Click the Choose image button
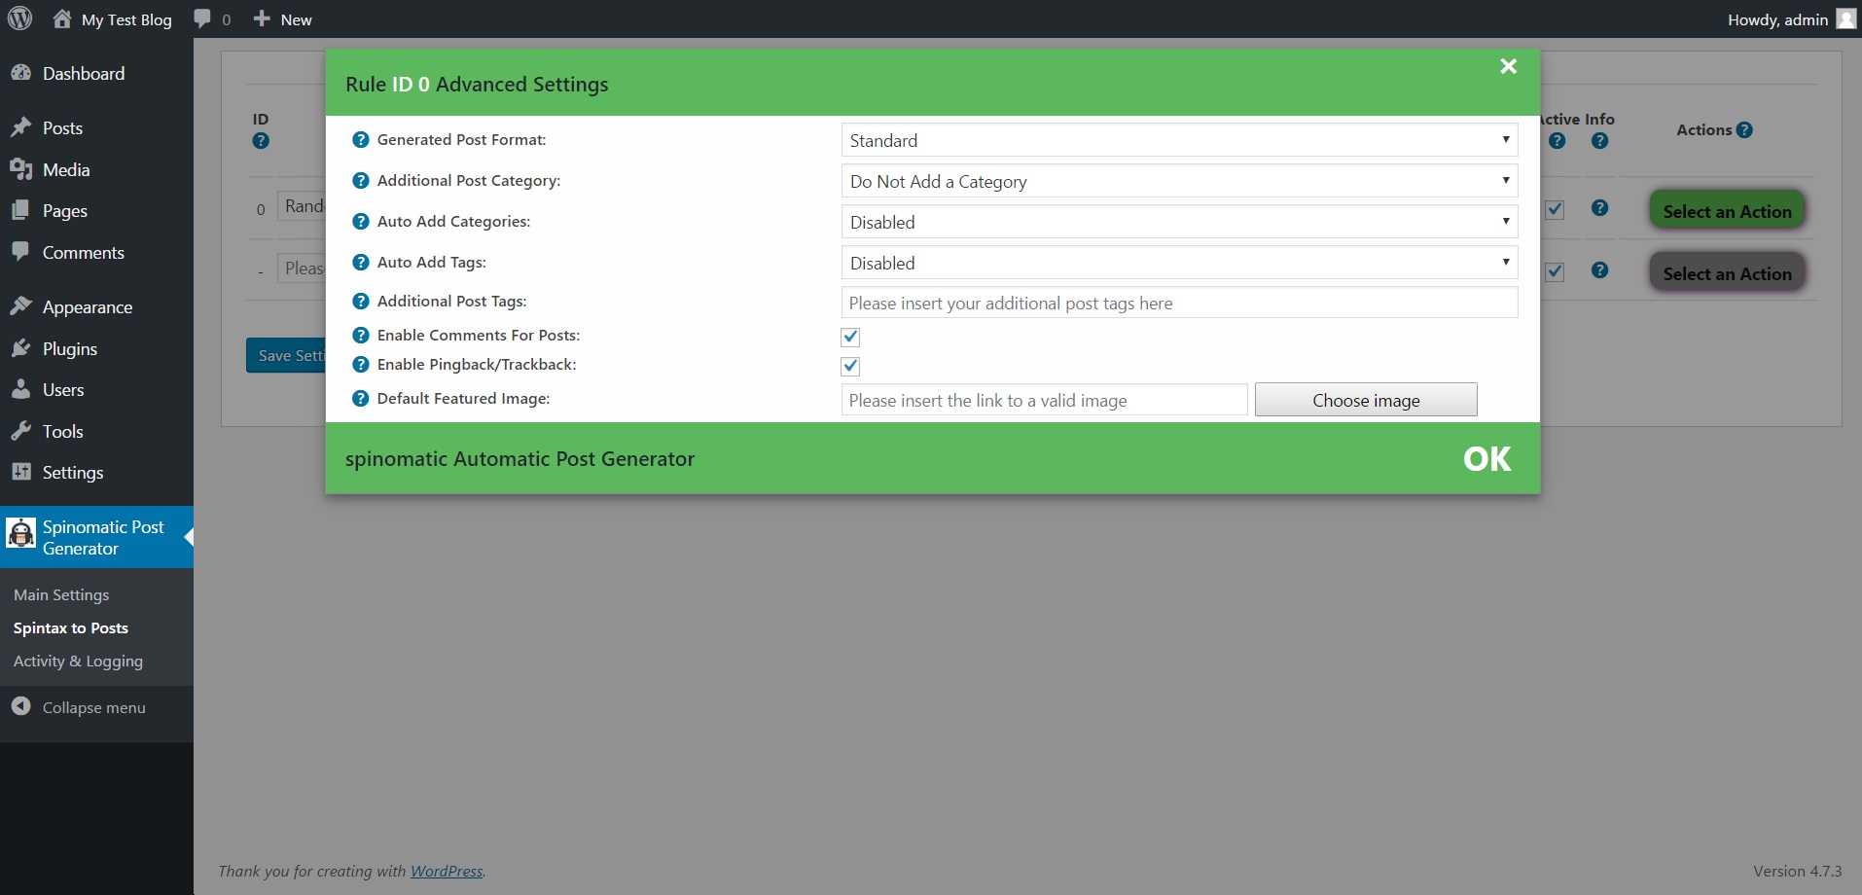Image resolution: width=1862 pixels, height=895 pixels. tap(1365, 399)
